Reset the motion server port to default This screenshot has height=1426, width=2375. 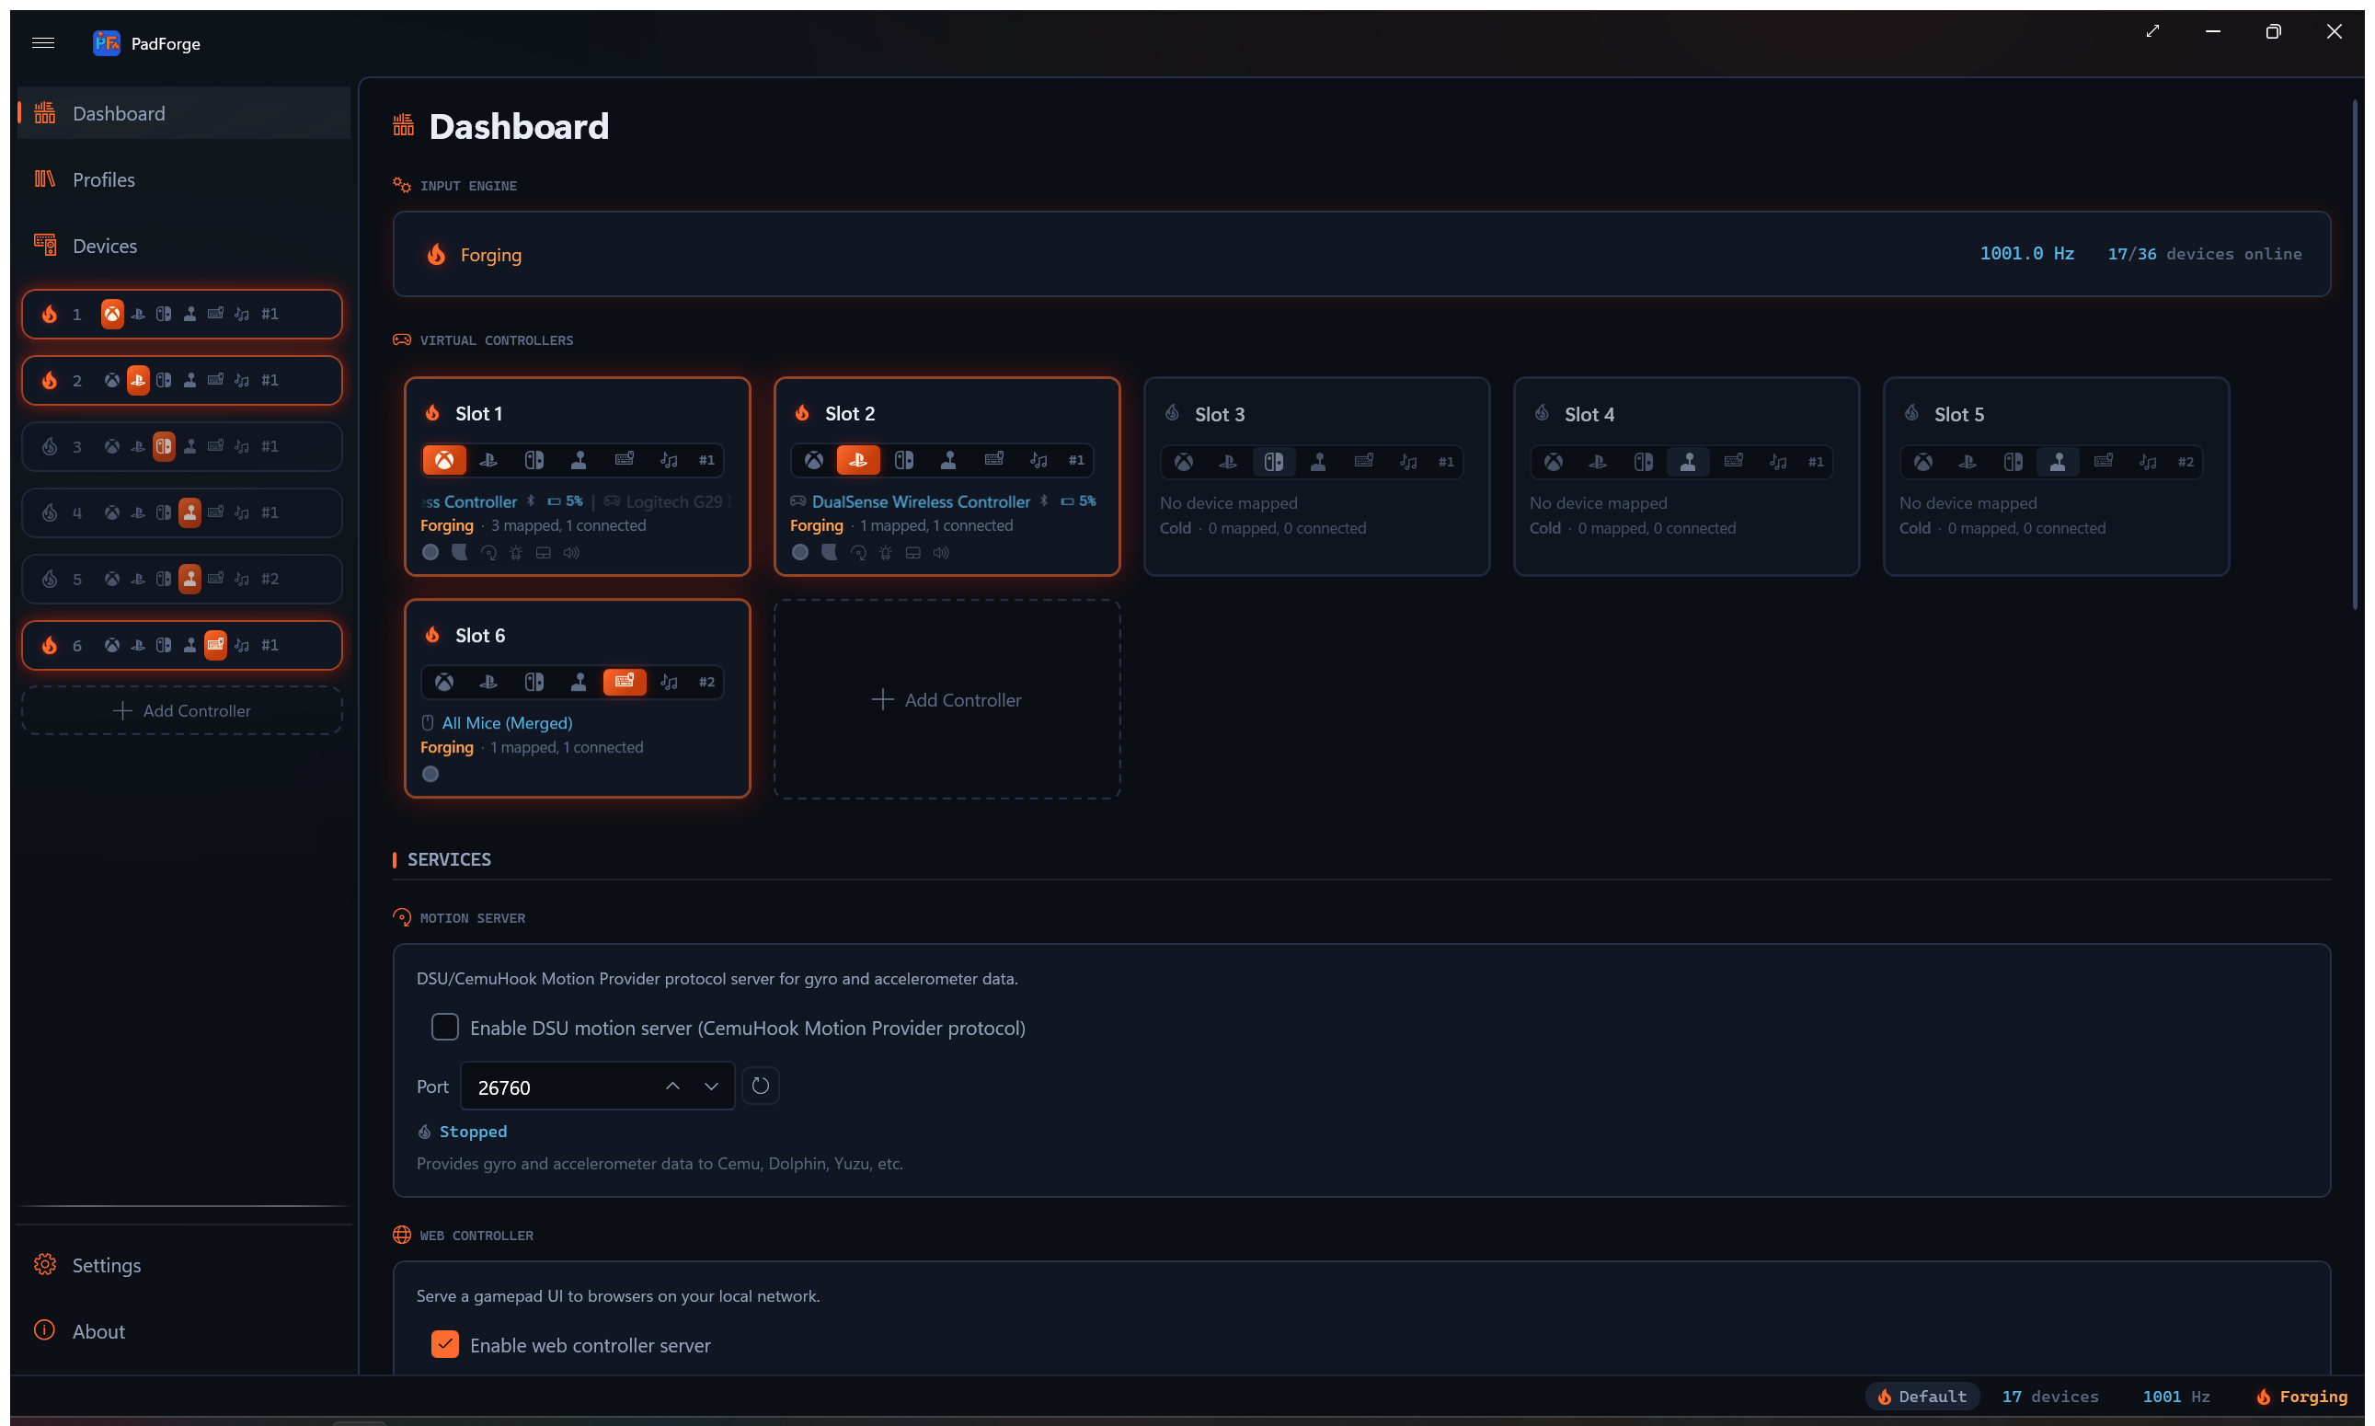(x=760, y=1086)
